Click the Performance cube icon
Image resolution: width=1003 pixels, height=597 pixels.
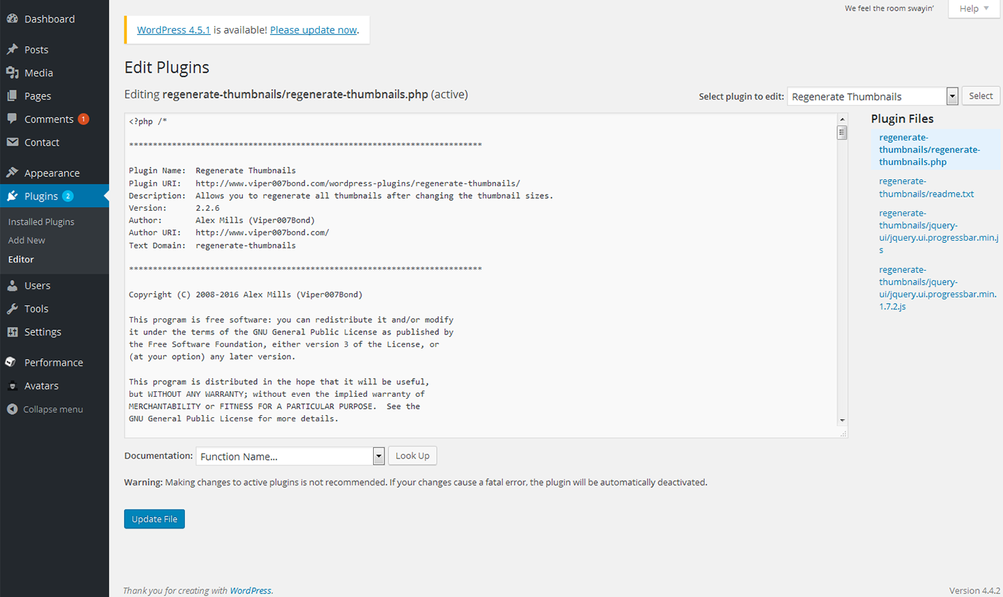coord(12,363)
